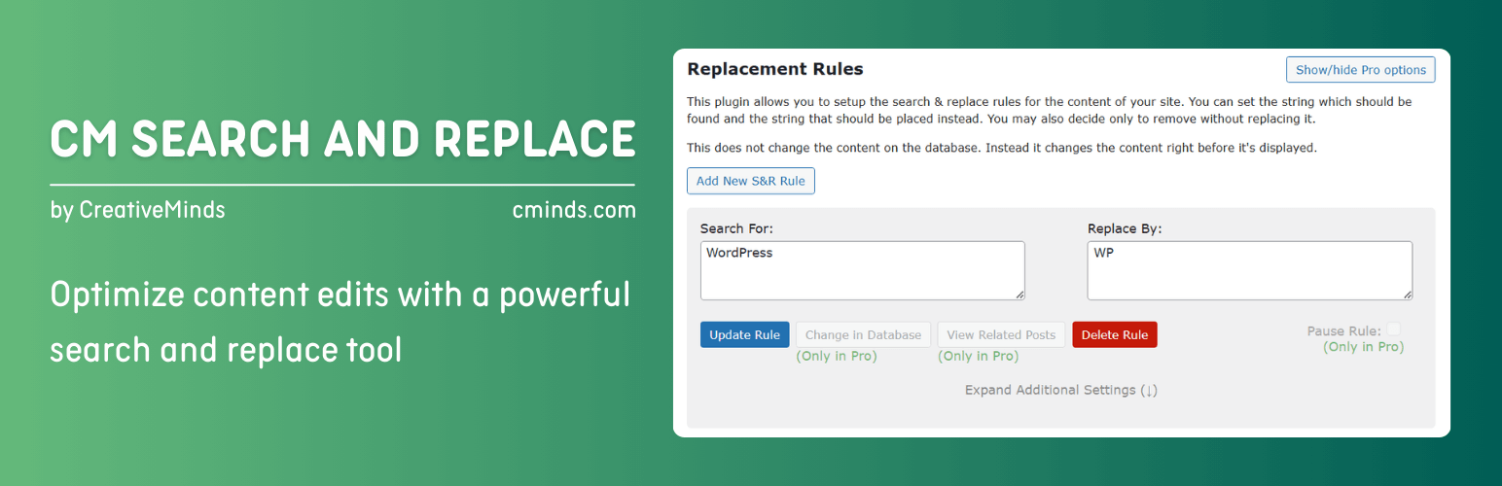
Task: Click the 'Optimize content edits' tagline
Action: coord(340,322)
